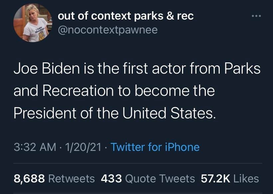Show who Likes this tweet
Screen dimensions: 273x194
pos(246,179)
